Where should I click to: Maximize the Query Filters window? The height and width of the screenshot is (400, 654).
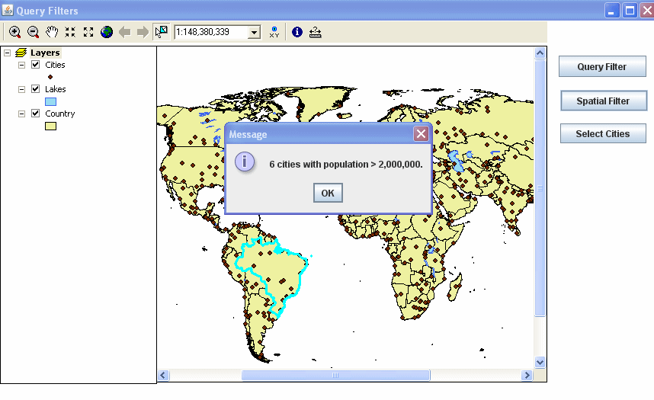(x=630, y=11)
